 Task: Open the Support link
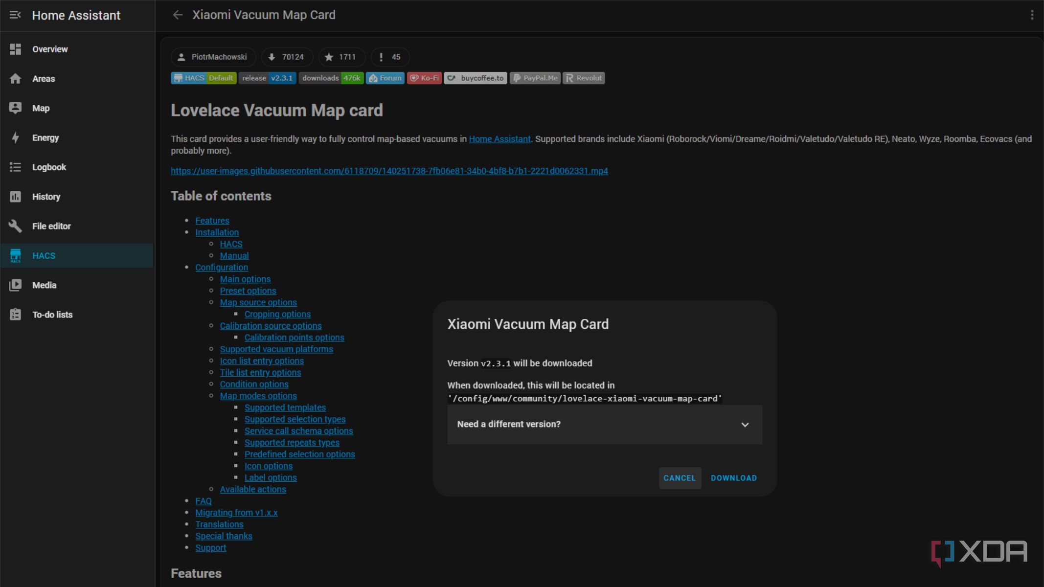pyautogui.click(x=210, y=548)
